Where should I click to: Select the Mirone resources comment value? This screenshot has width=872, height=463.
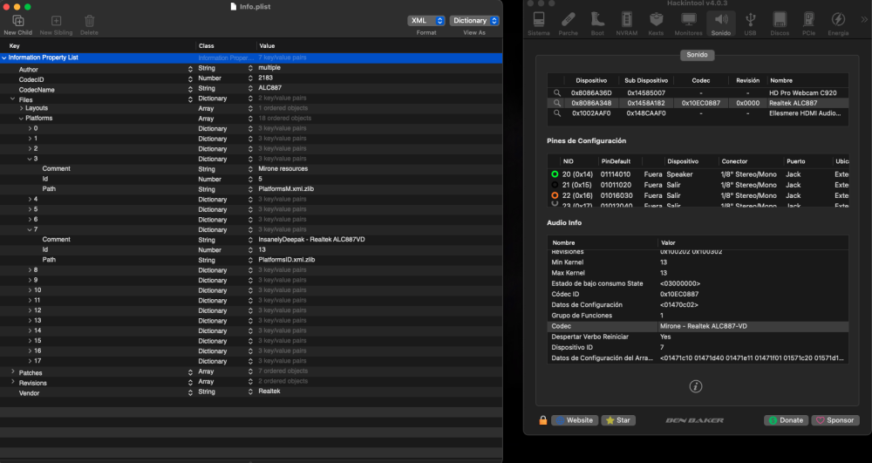(x=283, y=169)
